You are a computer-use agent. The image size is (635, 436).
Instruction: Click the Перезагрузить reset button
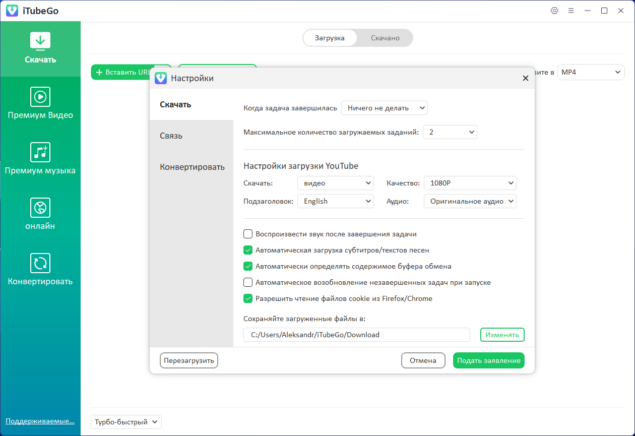[189, 360]
